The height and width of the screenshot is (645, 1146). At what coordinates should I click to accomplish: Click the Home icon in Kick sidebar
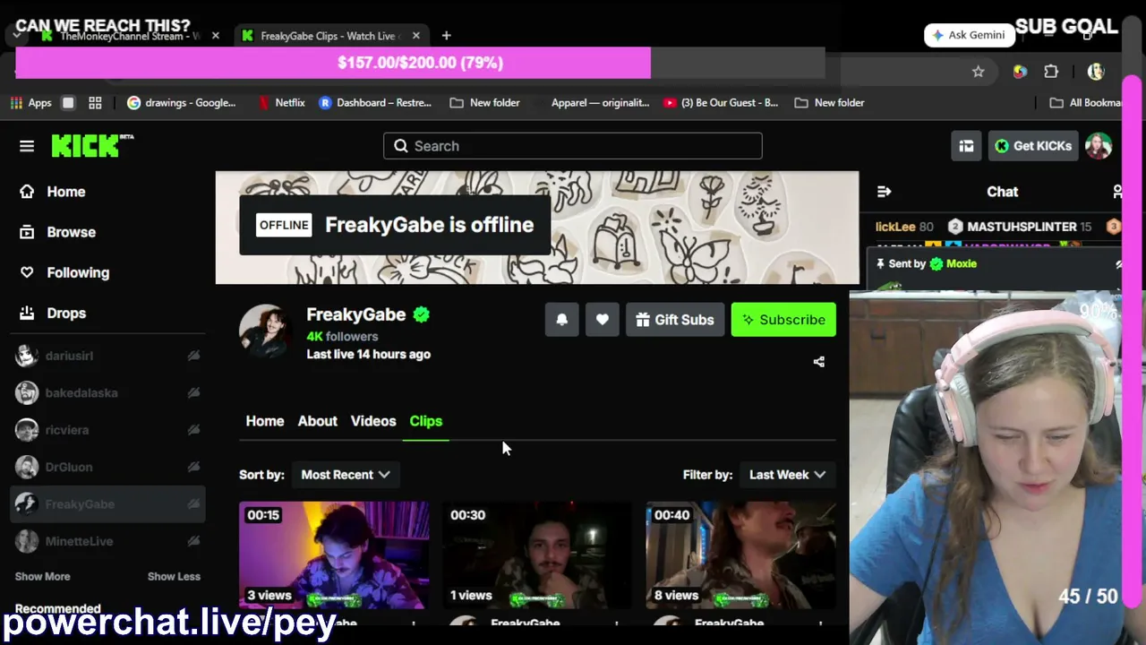27,192
